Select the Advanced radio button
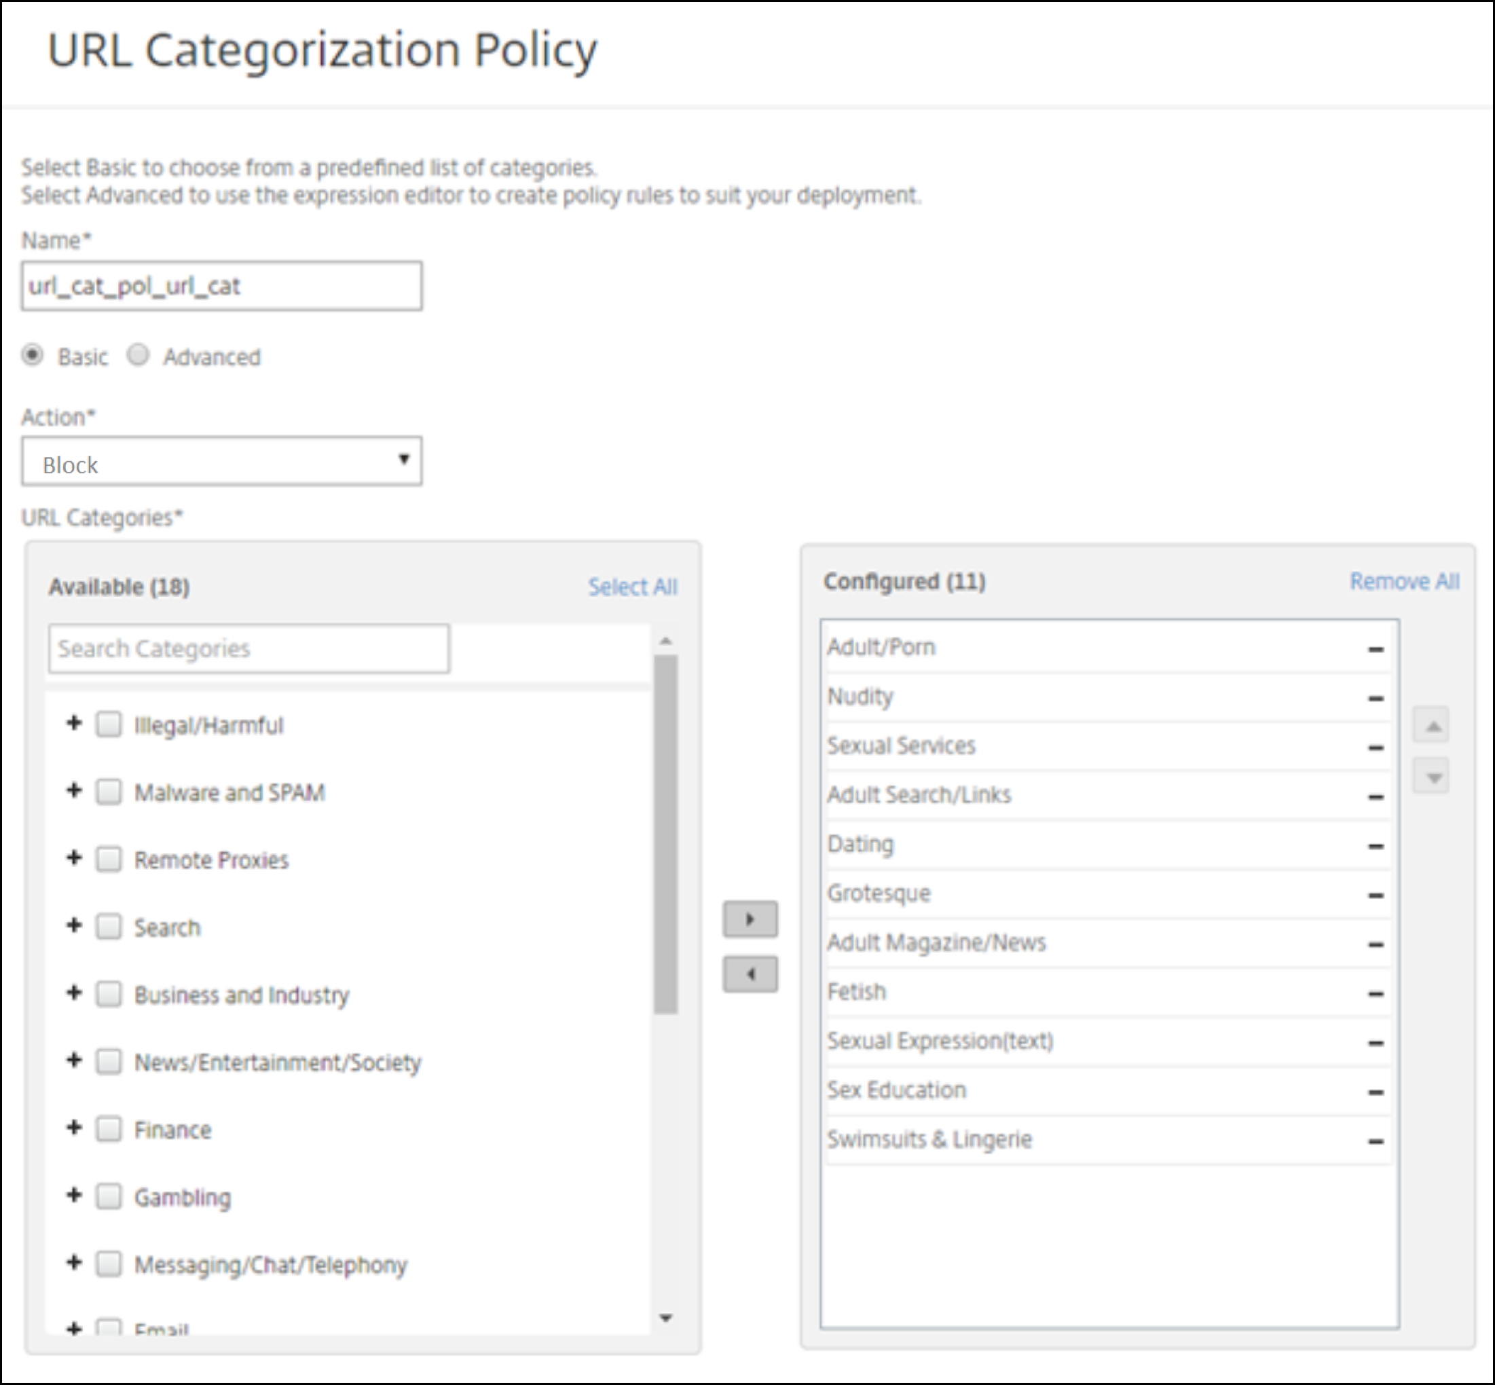 pos(138,354)
